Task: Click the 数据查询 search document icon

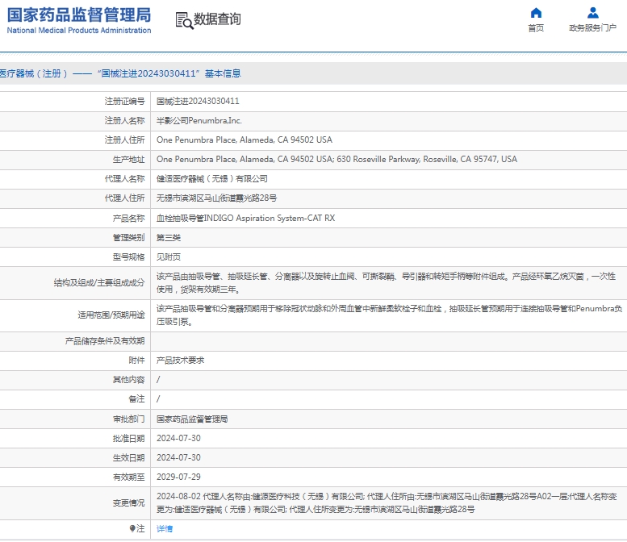Action: tap(184, 20)
